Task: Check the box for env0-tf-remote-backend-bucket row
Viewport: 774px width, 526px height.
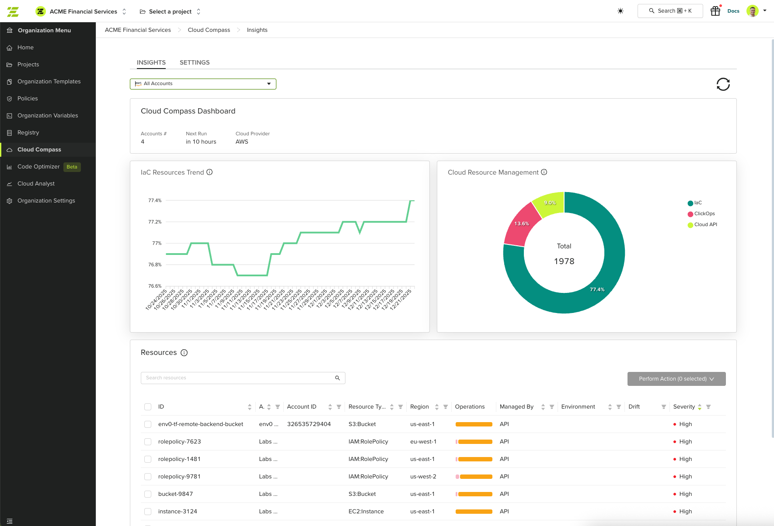Action: (148, 424)
